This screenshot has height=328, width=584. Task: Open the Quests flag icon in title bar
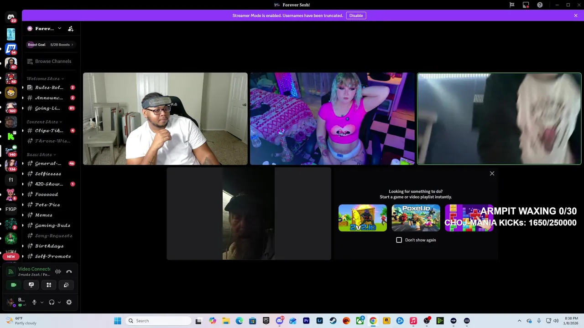(512, 5)
